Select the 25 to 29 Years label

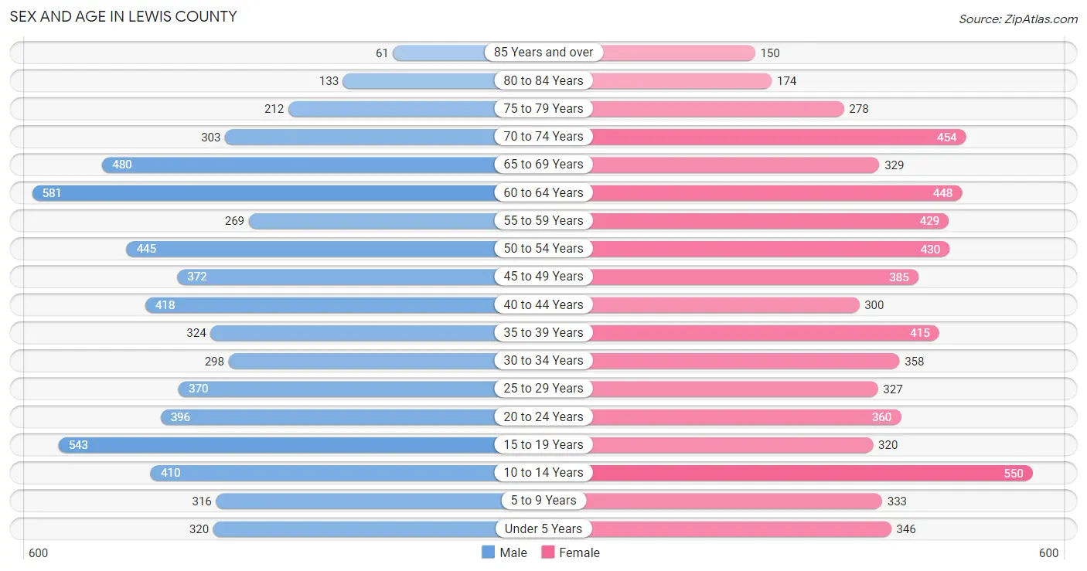(x=543, y=389)
